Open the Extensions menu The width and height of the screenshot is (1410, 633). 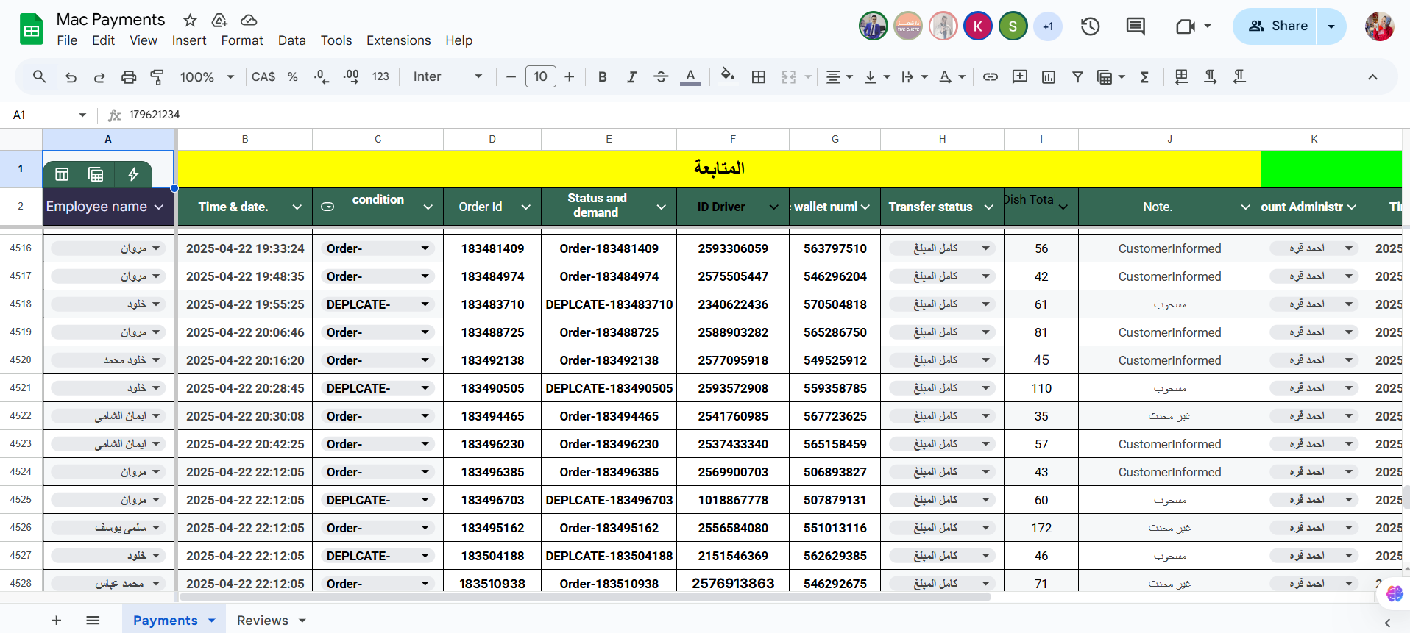[x=399, y=40]
